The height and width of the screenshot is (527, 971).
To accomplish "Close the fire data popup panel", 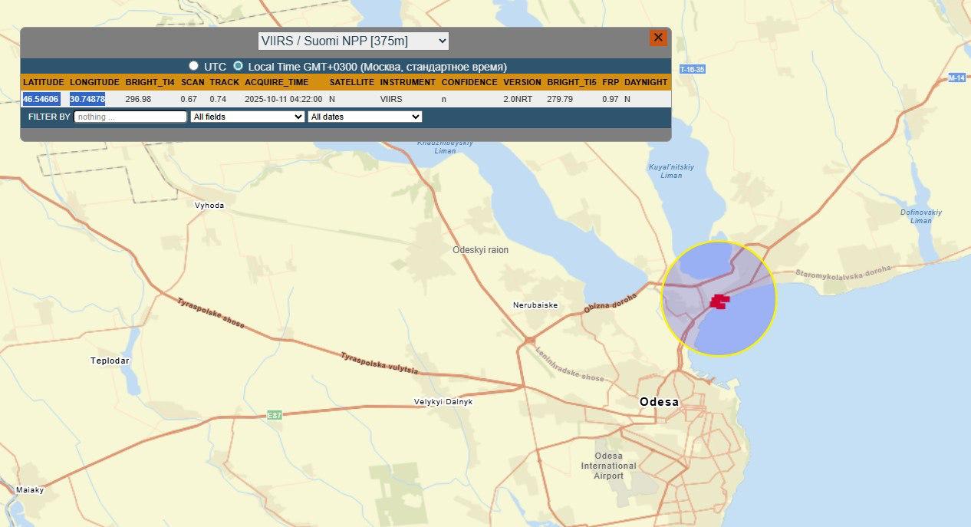I will tap(657, 38).
